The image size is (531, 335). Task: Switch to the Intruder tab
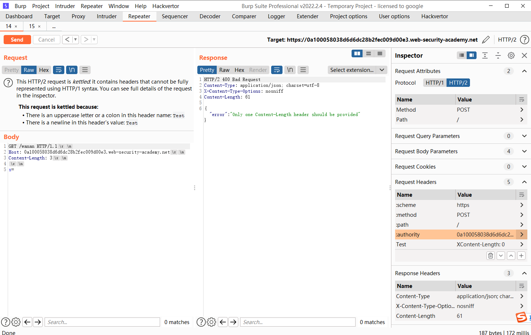pos(106,16)
